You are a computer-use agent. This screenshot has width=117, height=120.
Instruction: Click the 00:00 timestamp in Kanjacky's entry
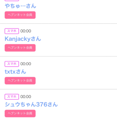tap(26, 31)
